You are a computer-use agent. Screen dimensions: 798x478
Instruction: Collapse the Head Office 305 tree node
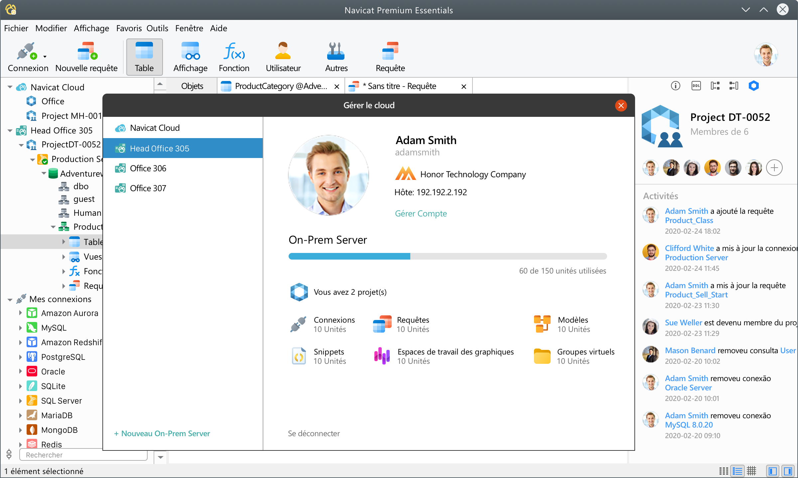point(10,130)
